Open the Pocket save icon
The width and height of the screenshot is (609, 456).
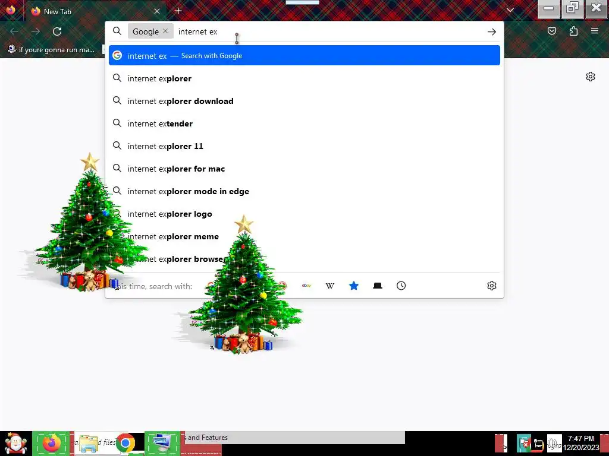pyautogui.click(x=551, y=31)
